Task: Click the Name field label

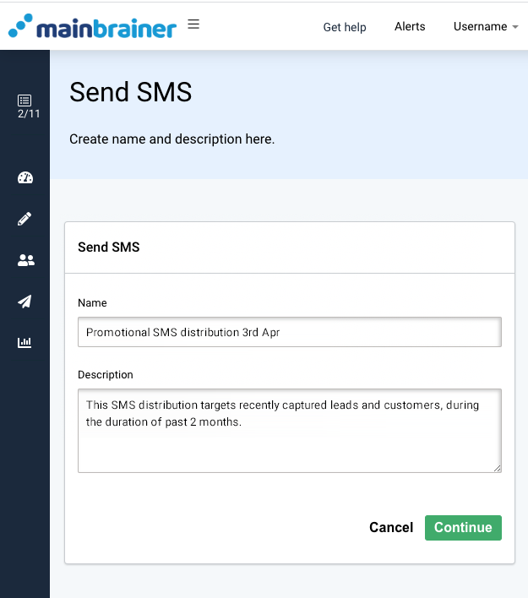Action: pos(92,302)
